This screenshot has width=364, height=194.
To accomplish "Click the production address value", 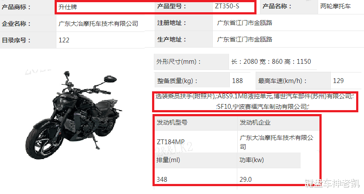I will (x=244, y=39).
